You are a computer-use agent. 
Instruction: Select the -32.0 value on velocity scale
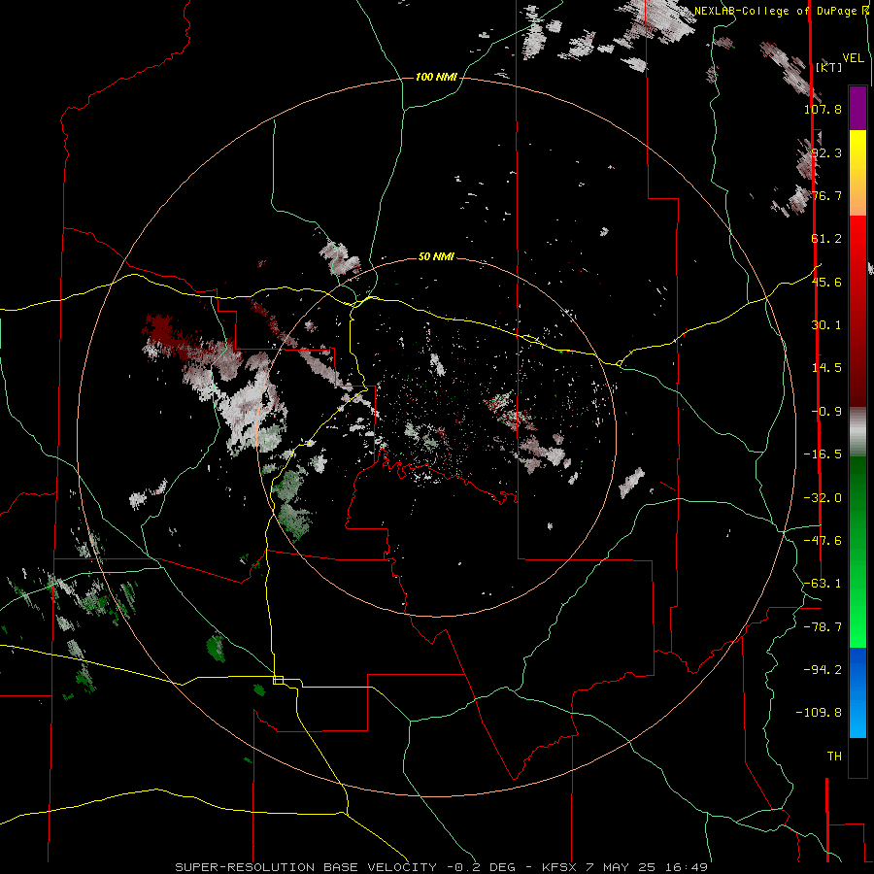[823, 498]
